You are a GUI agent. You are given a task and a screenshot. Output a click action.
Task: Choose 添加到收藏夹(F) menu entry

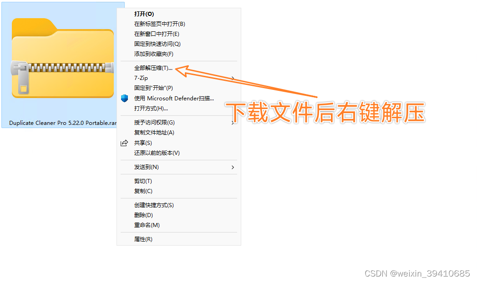(x=154, y=54)
